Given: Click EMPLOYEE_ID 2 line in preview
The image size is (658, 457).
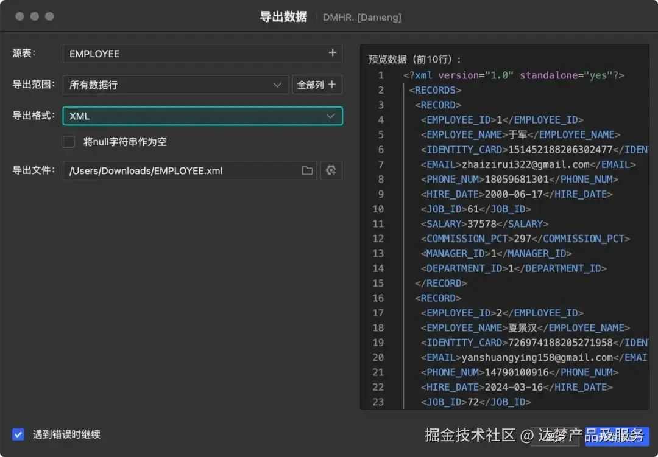Looking at the screenshot, I should click(502, 313).
